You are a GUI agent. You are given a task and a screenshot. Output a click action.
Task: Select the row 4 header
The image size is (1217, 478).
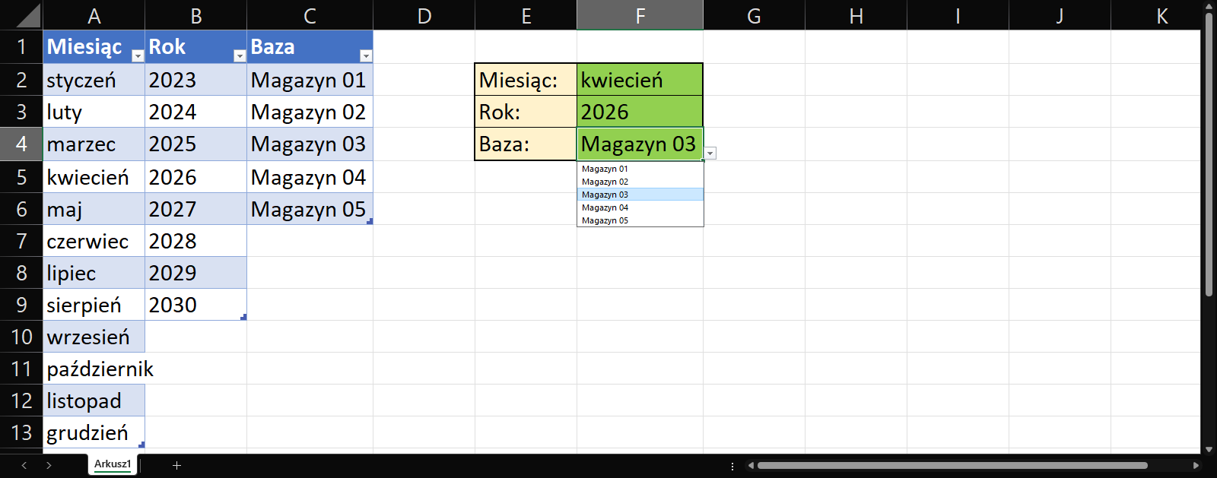(x=21, y=144)
